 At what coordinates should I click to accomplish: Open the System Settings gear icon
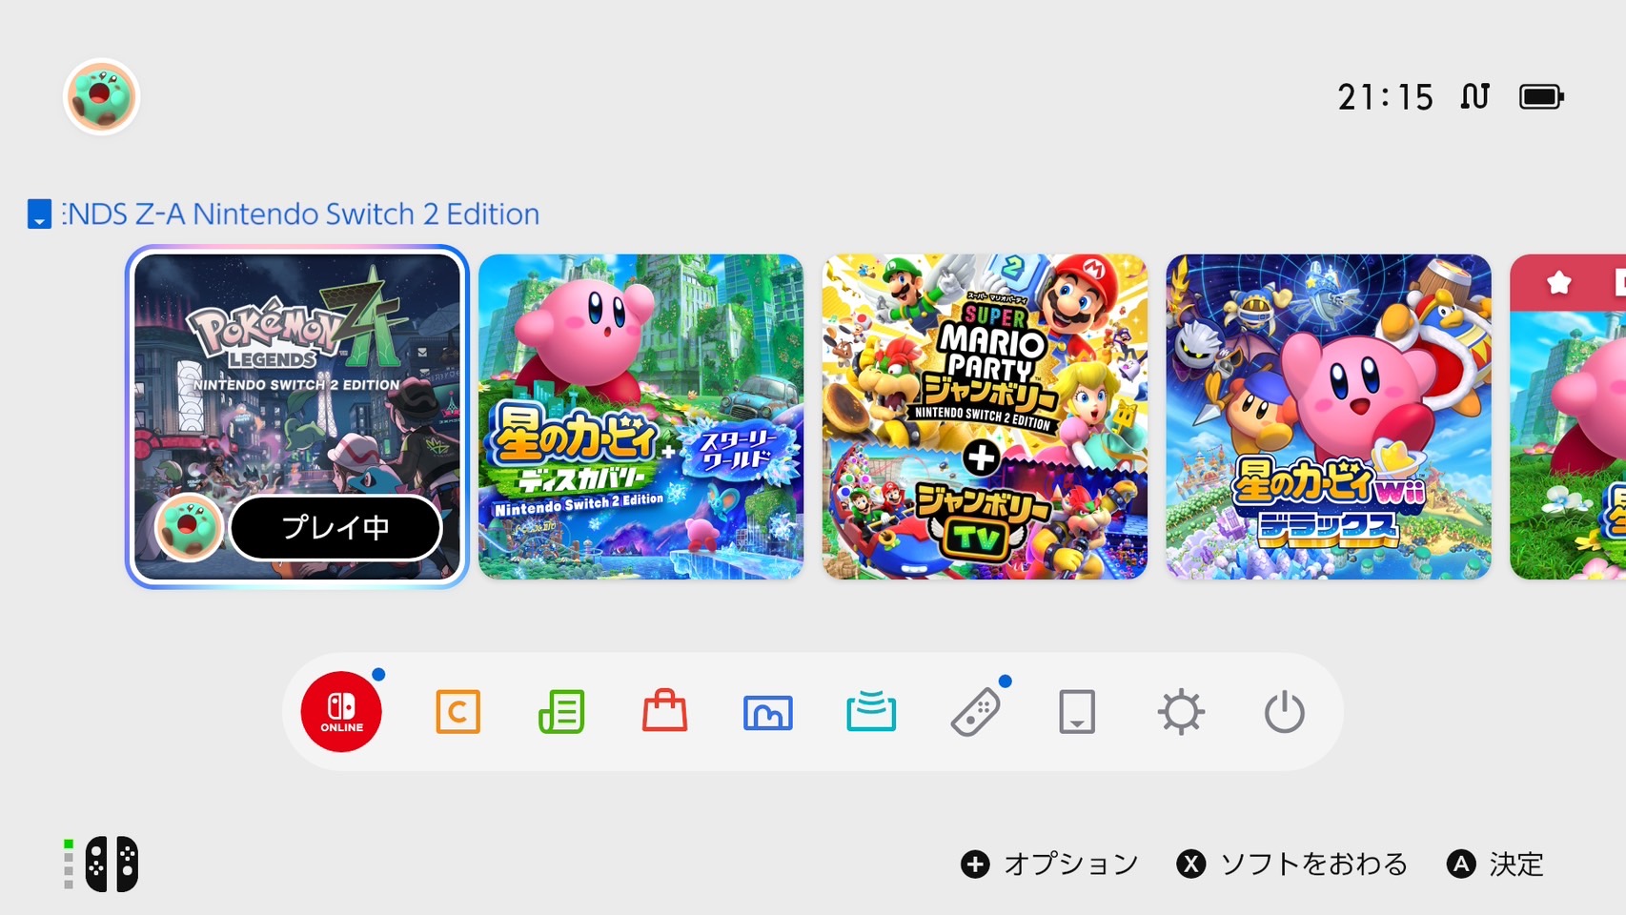(1181, 712)
